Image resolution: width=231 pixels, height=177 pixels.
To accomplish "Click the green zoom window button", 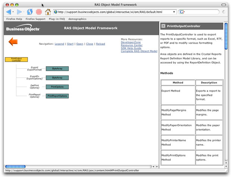I will tap(17, 5).
